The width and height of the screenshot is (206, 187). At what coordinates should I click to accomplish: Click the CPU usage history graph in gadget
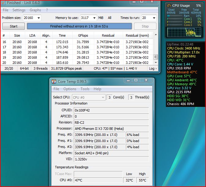[x=184, y=32]
